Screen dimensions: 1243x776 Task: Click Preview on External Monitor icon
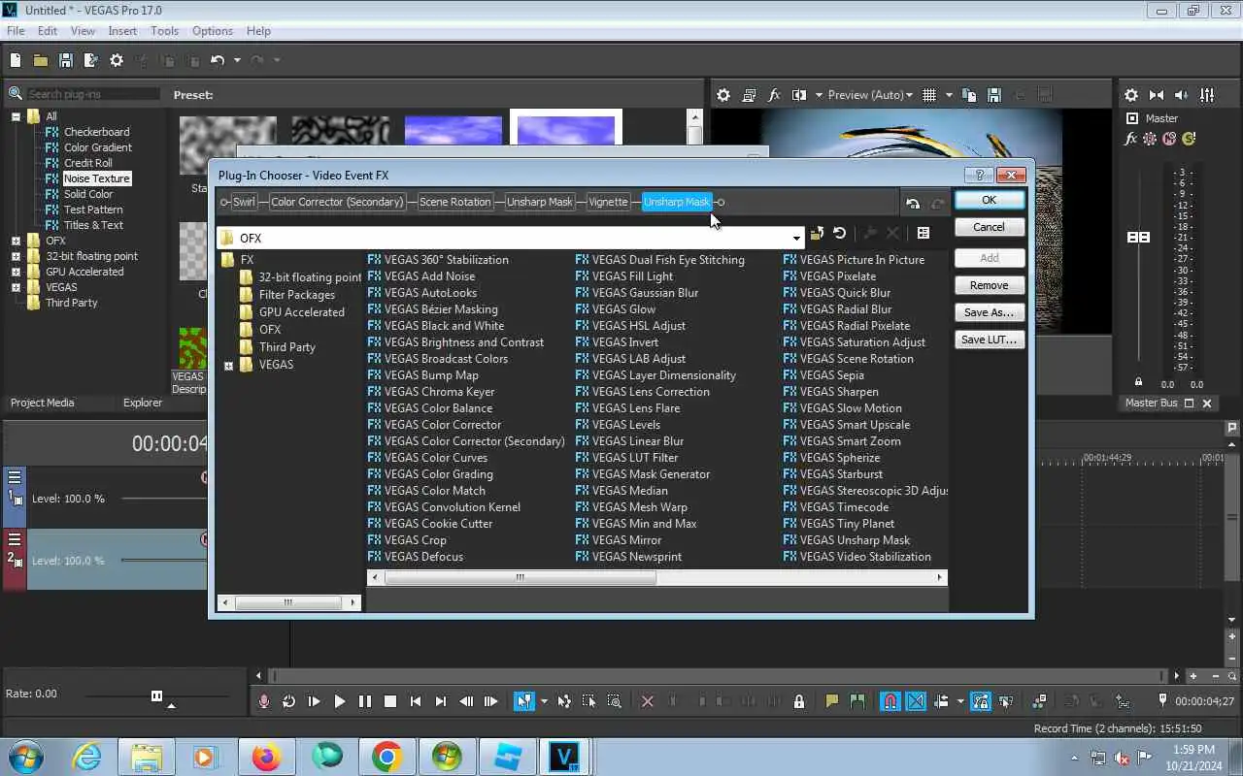click(x=749, y=95)
